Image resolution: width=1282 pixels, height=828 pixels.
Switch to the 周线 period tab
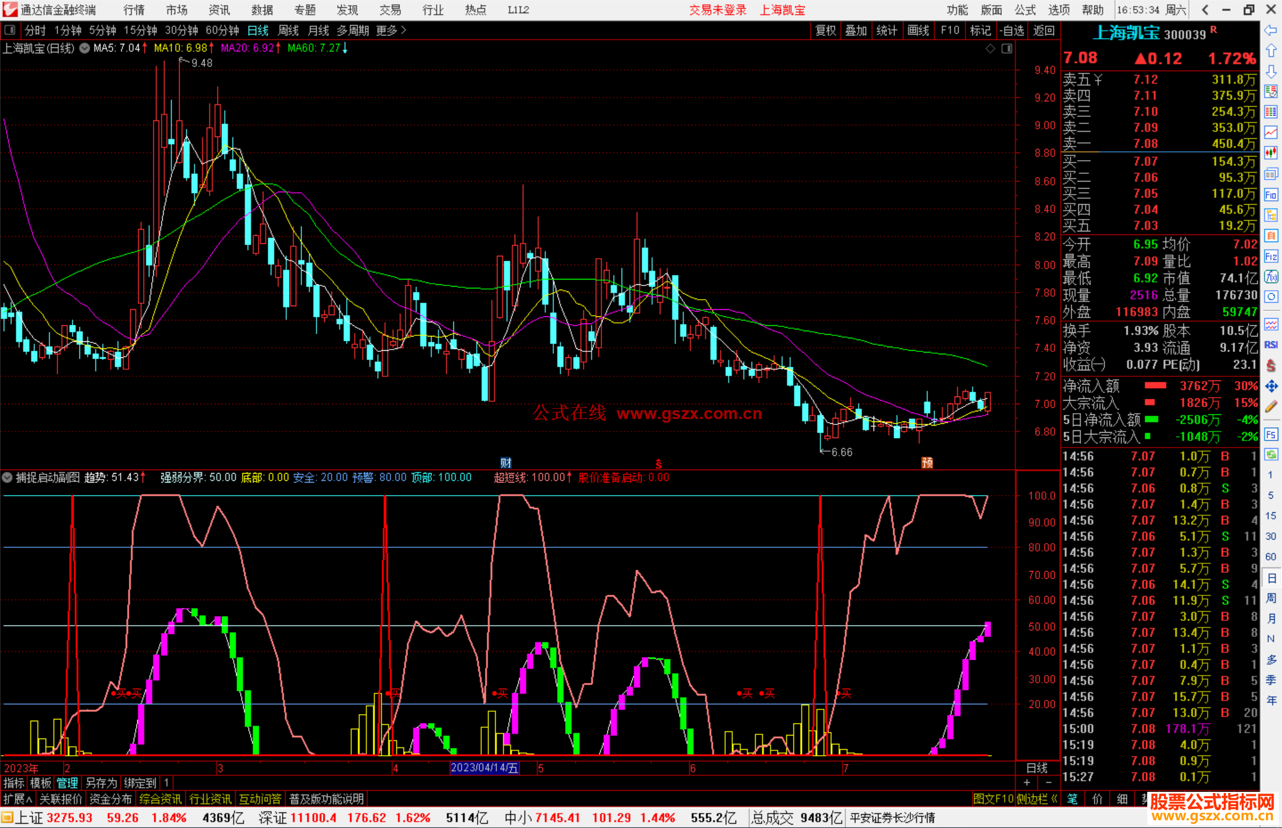point(288,30)
